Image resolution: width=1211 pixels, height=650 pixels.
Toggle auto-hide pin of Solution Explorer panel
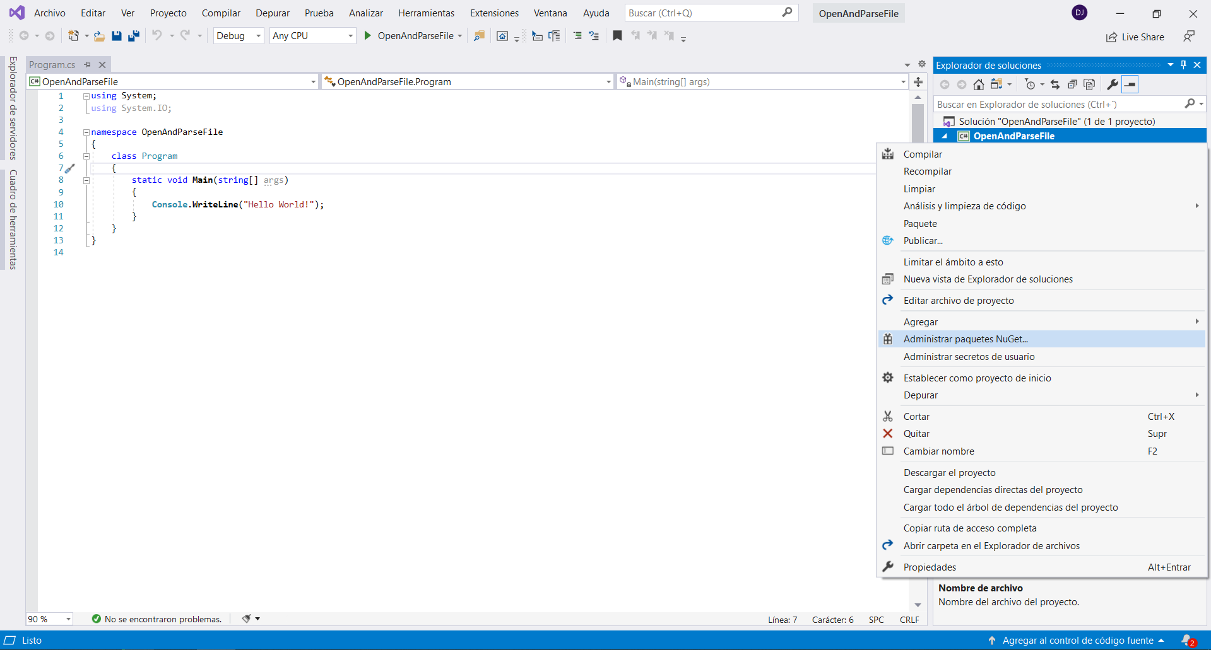coord(1183,65)
